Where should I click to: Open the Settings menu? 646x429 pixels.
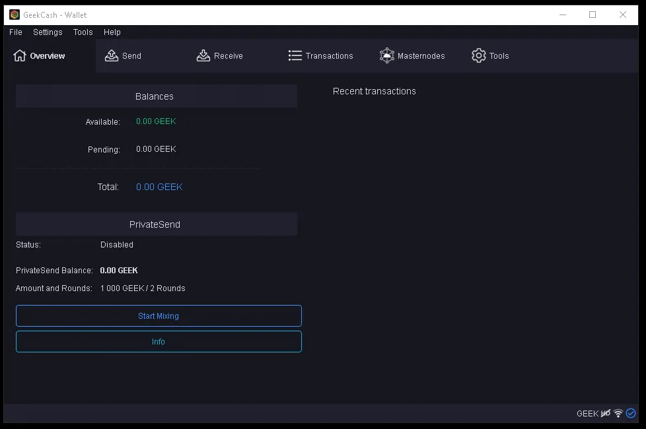point(48,32)
